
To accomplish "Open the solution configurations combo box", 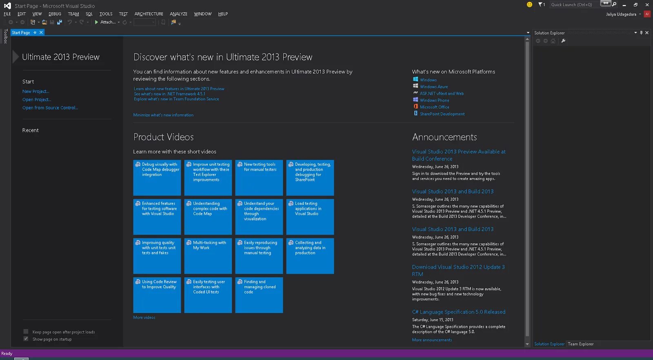I will click(145, 22).
